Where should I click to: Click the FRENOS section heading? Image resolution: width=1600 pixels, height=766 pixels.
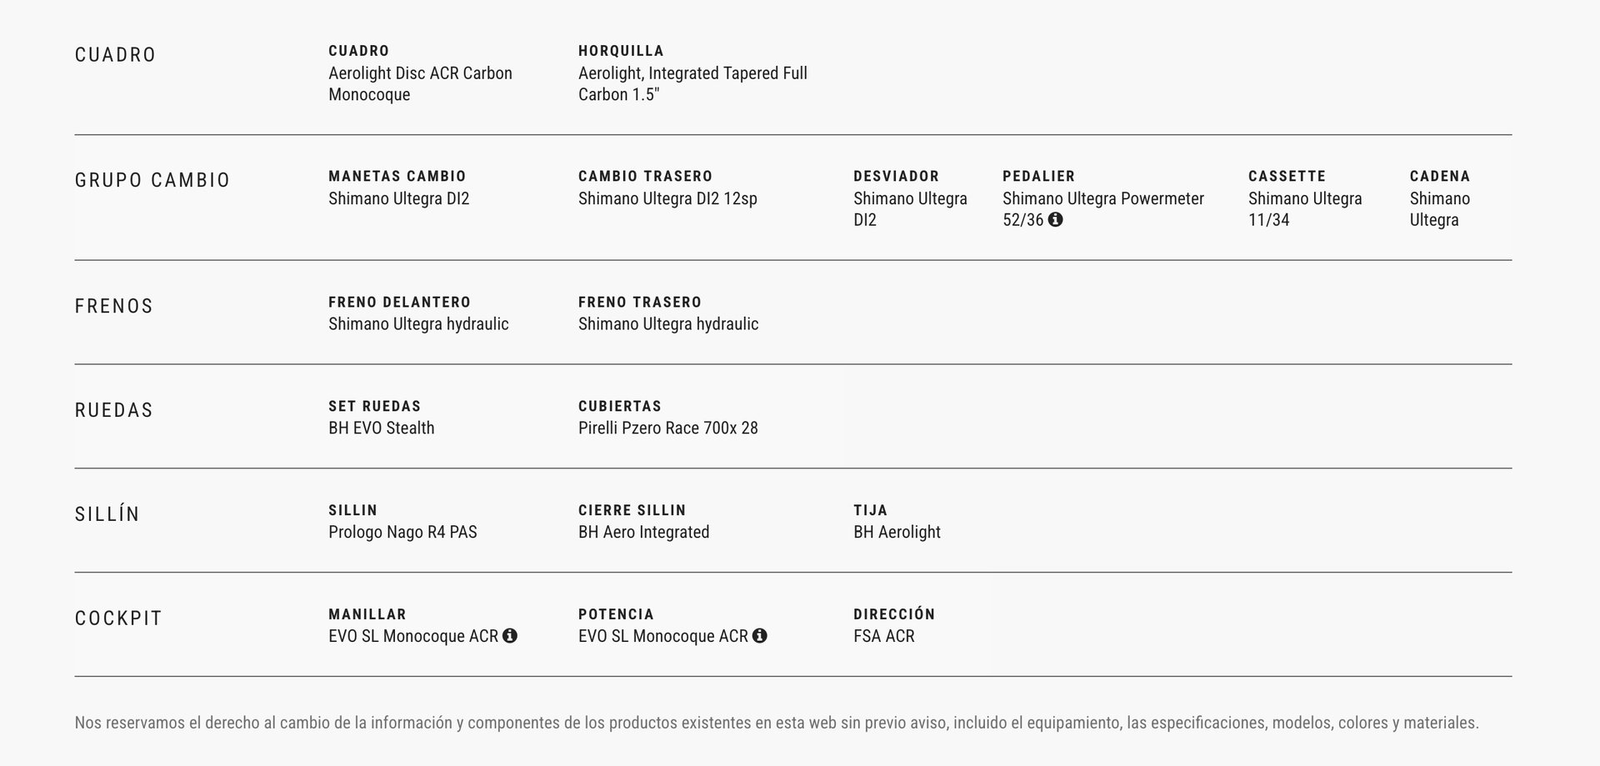pyautogui.click(x=114, y=307)
